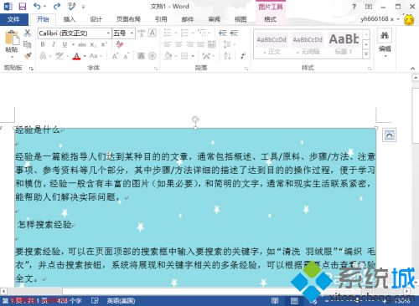419x306 pixels.
Task: Cut selection with the scissors icon
Action: 27,33
